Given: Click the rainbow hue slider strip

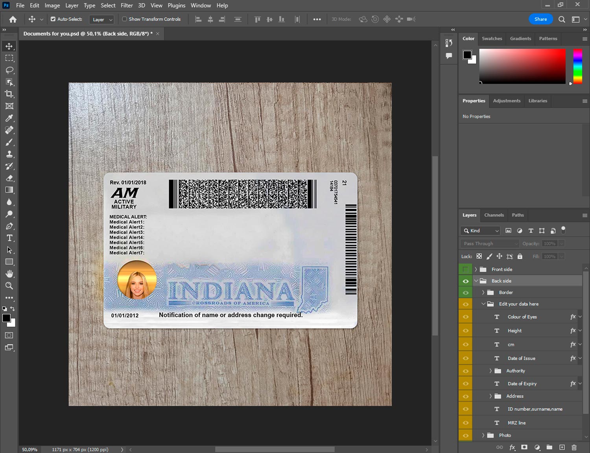Looking at the screenshot, I should coord(577,66).
